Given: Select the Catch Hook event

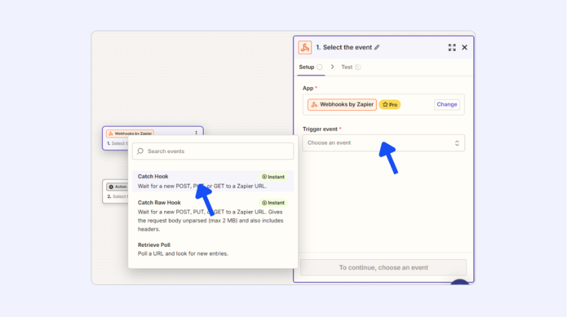Looking at the screenshot, I should 212,182.
